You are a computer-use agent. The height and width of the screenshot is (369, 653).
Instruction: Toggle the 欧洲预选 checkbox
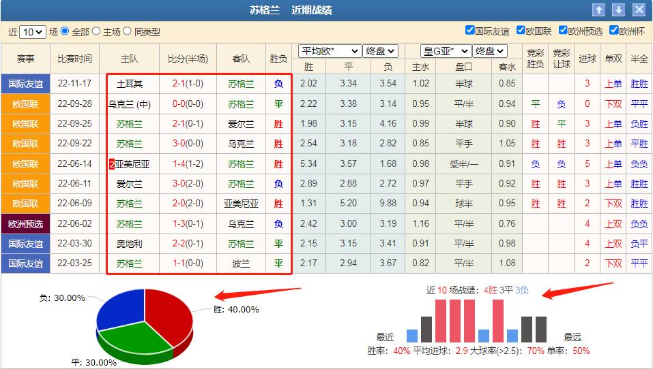(563, 30)
